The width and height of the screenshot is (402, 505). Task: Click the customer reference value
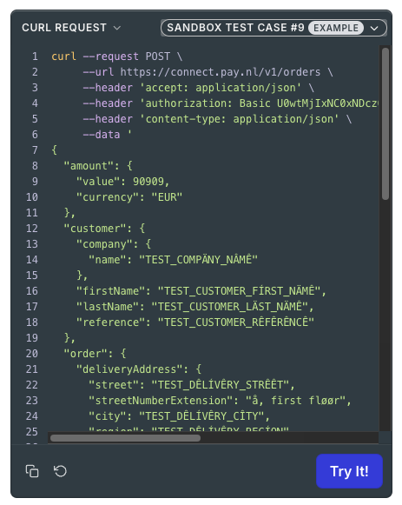pos(236,322)
